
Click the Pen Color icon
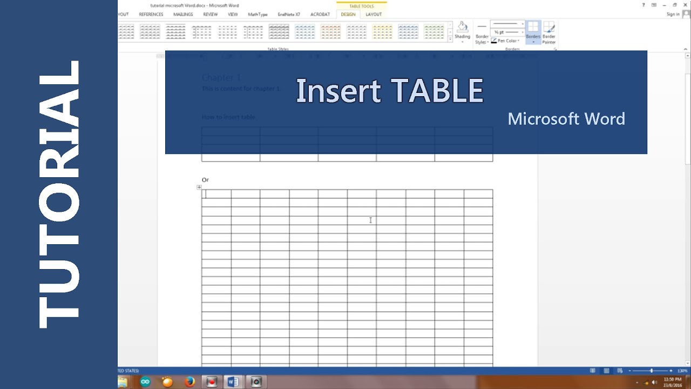(494, 41)
